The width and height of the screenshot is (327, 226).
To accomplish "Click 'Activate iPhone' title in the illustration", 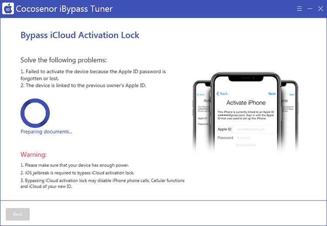I will 246,103.
